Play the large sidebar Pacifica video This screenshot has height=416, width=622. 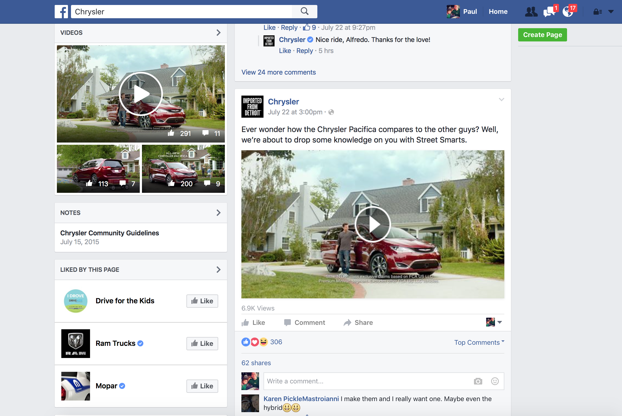click(141, 94)
